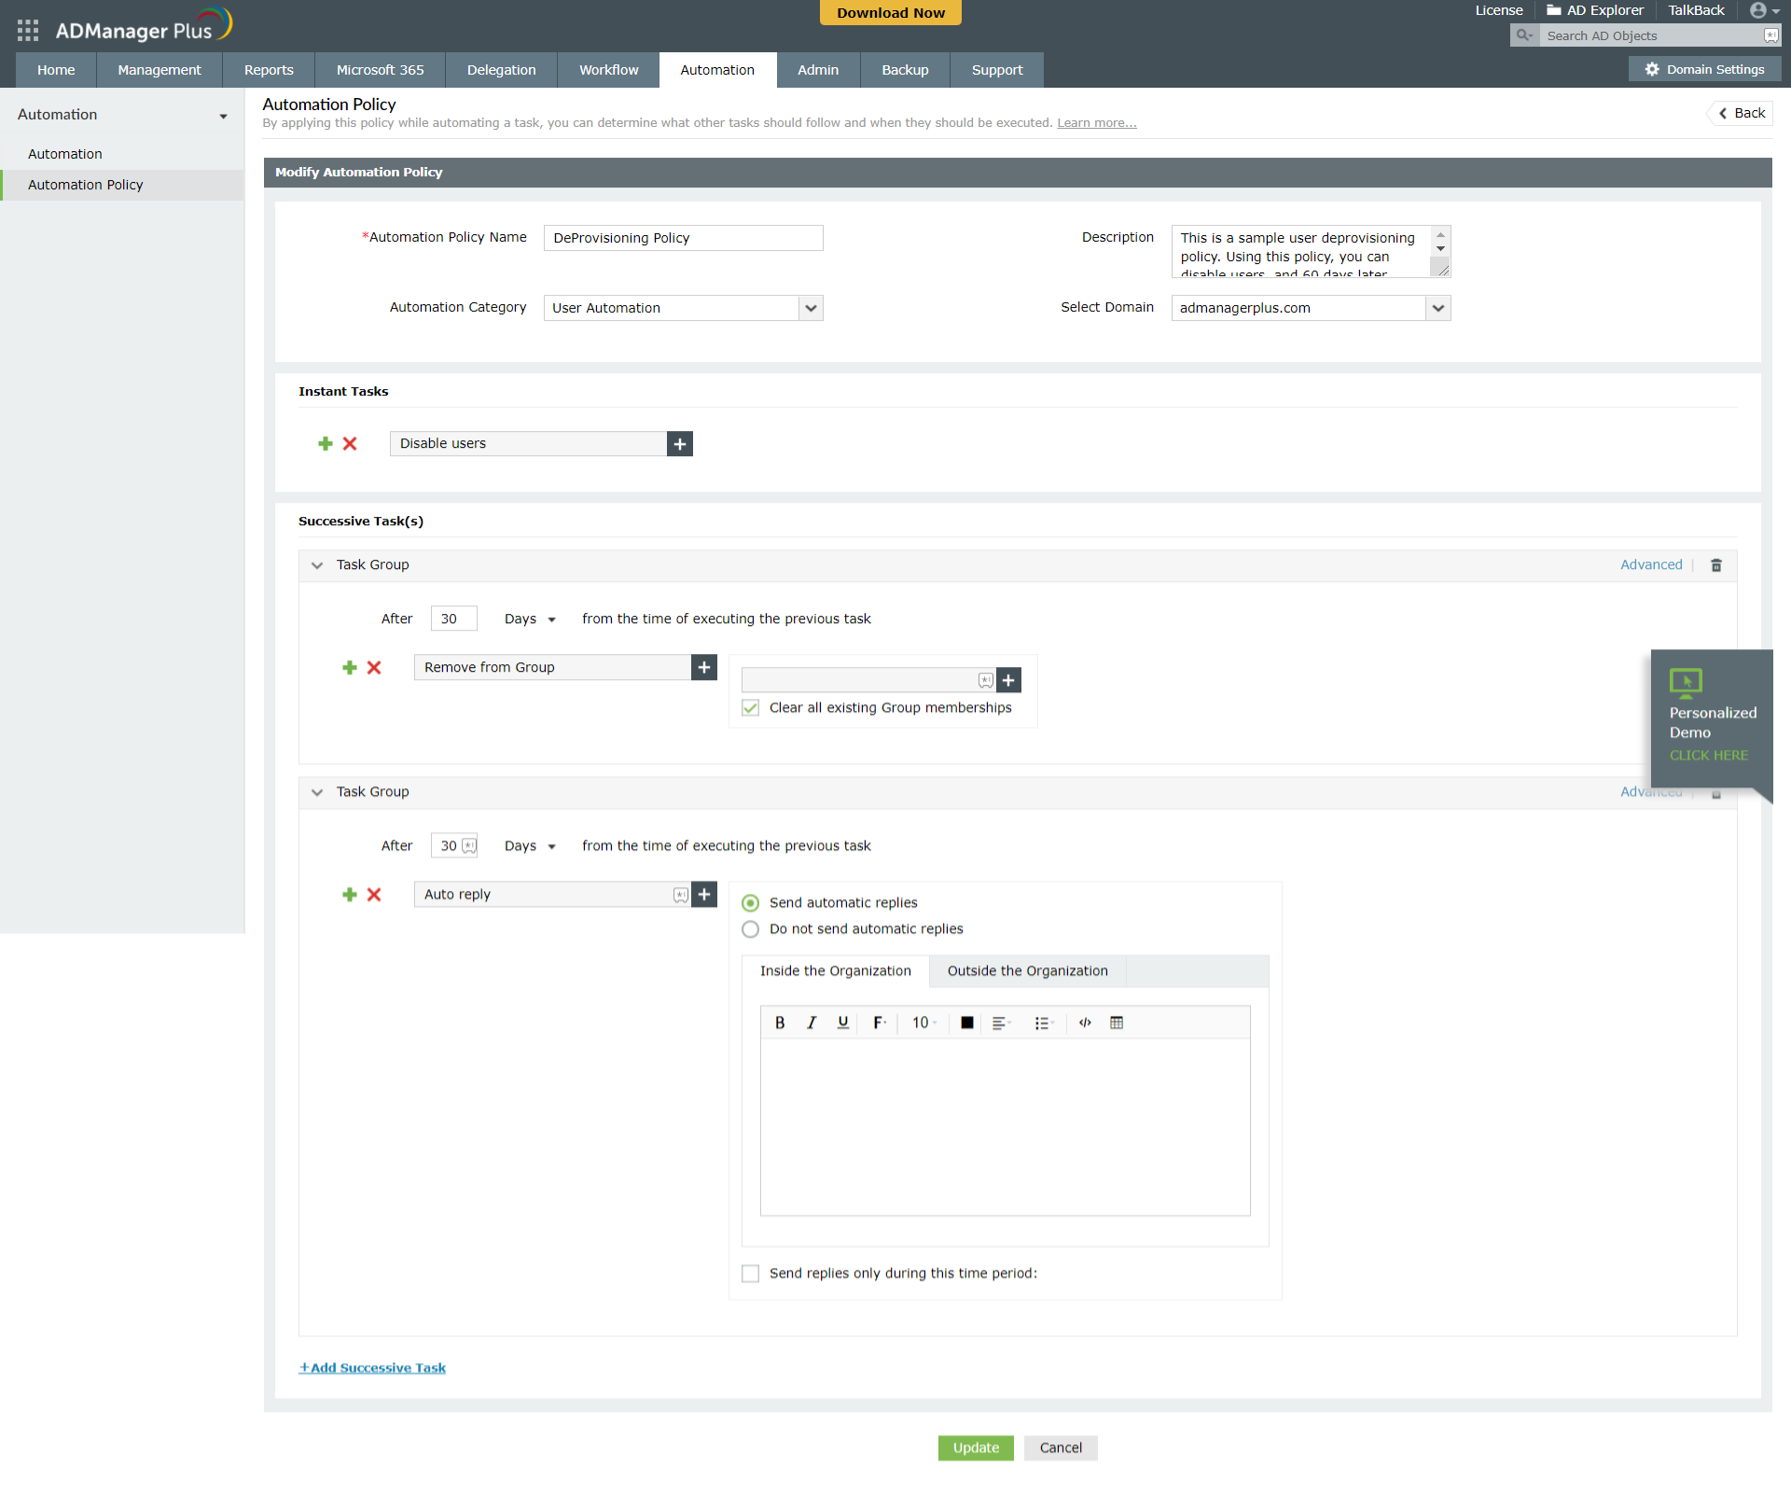Image resolution: width=1791 pixels, height=1504 pixels.
Task: Switch to the Outside the Organization tab
Action: [1026, 970]
